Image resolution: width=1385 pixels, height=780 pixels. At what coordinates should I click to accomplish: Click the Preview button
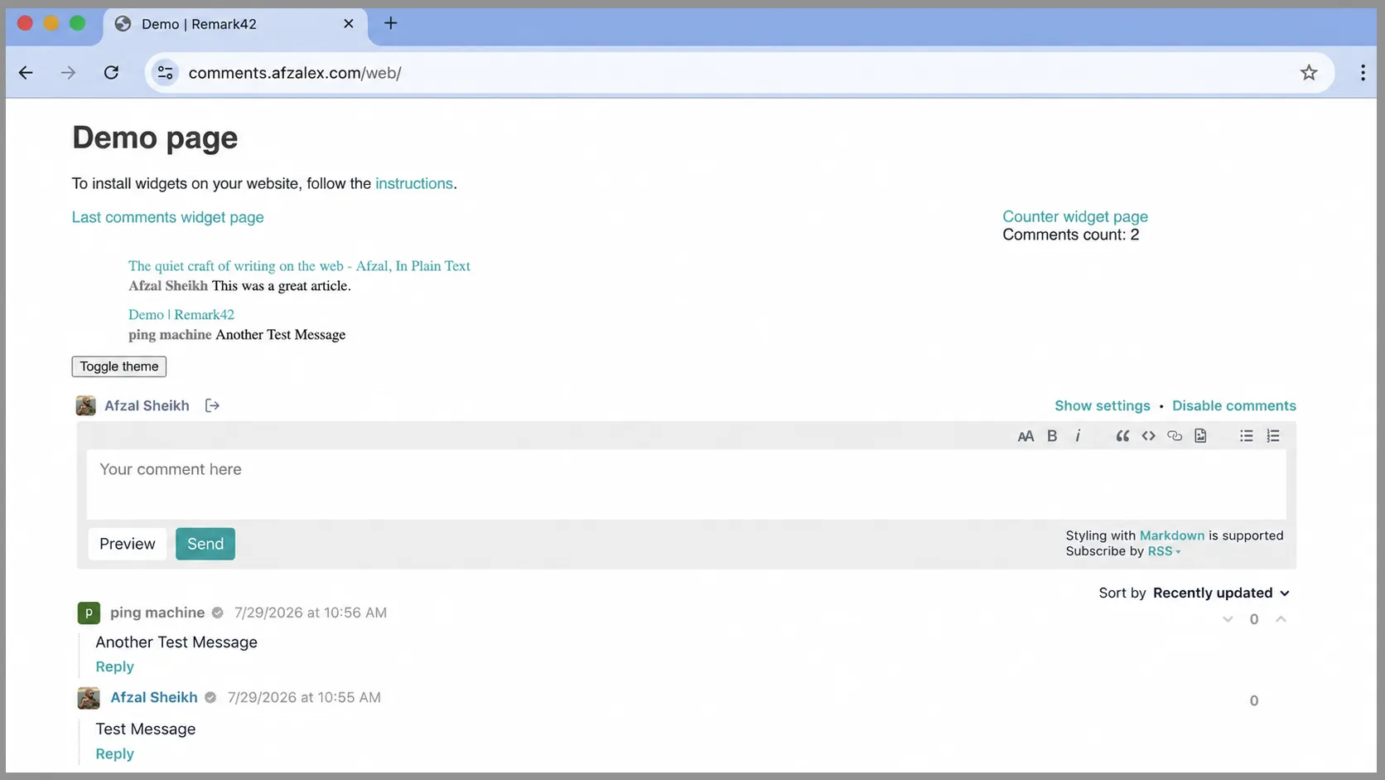coord(128,544)
